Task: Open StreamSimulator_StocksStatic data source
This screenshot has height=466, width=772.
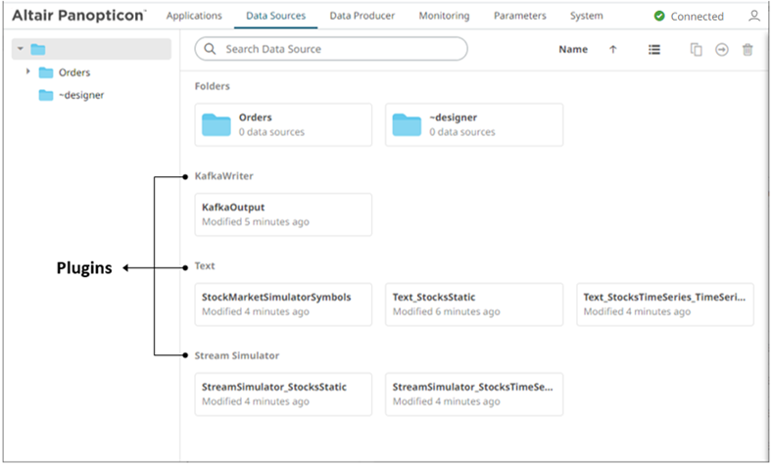Action: coord(283,394)
